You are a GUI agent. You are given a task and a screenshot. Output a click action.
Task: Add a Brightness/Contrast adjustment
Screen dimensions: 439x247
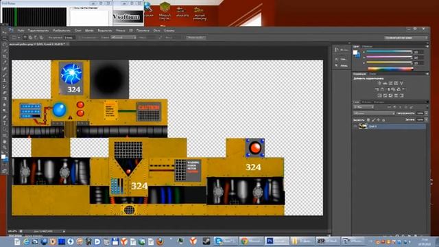tap(379, 84)
